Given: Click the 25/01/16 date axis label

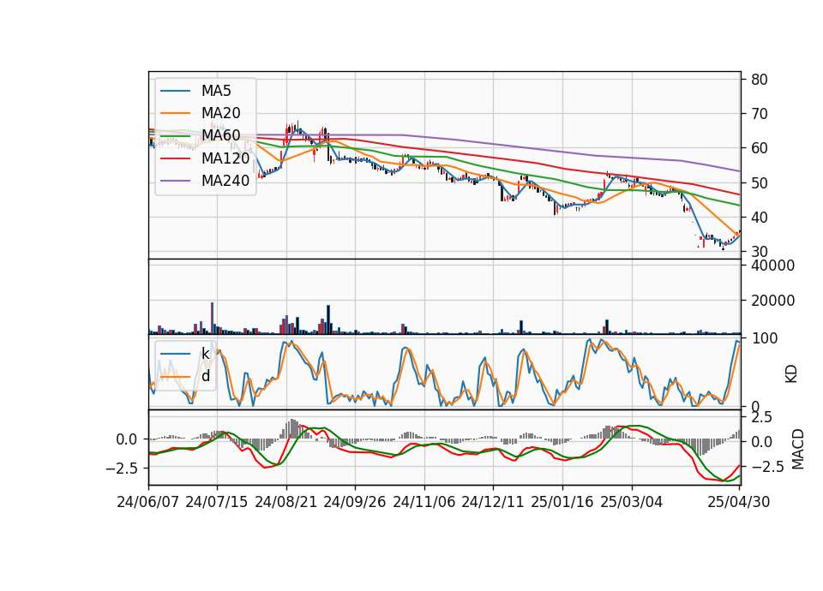Looking at the screenshot, I should point(562,502).
